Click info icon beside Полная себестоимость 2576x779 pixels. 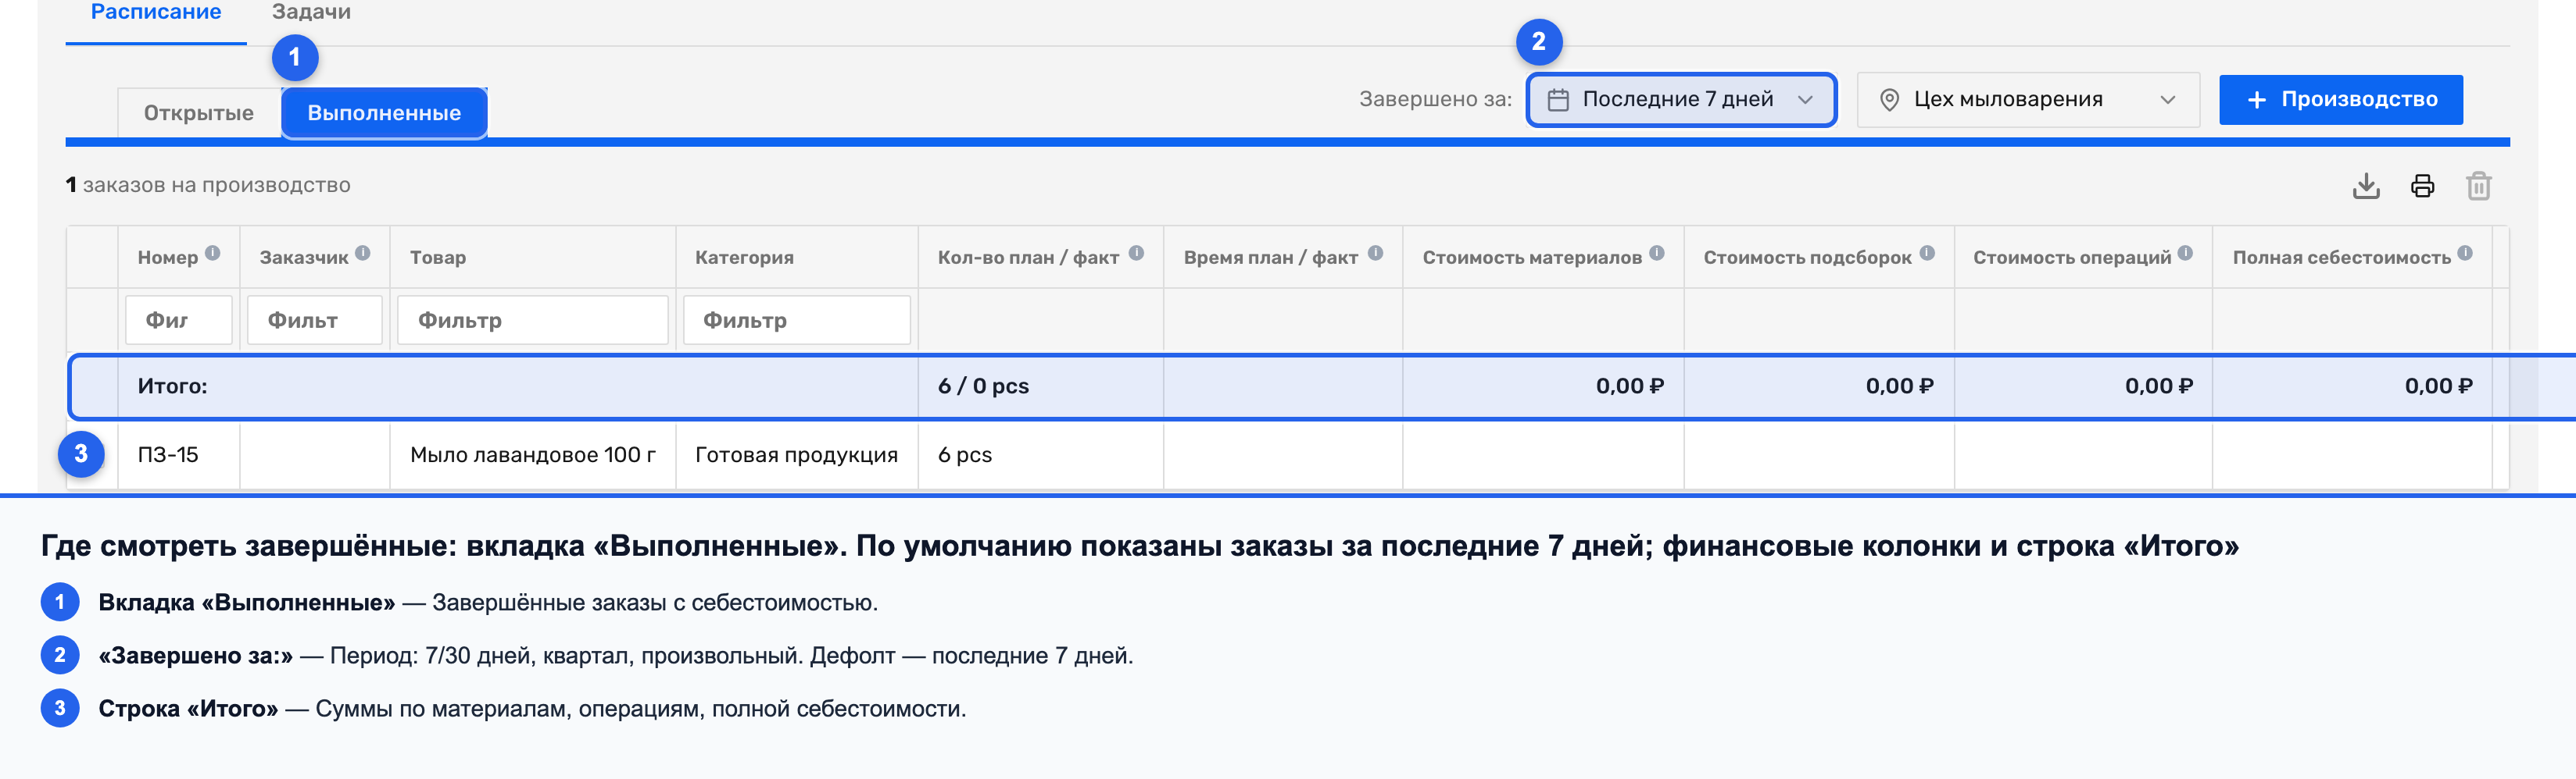(2465, 254)
